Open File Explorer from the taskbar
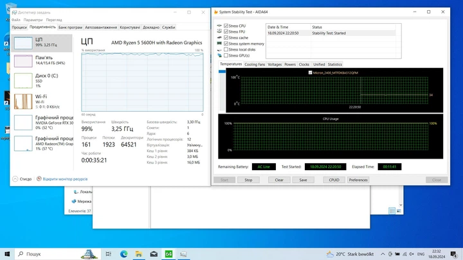The image size is (463, 260). click(138, 254)
